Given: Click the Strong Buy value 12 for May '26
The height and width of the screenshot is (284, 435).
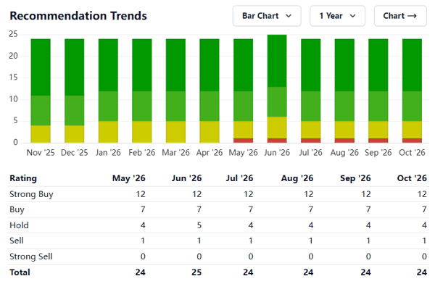Looking at the screenshot, I should [141, 194].
